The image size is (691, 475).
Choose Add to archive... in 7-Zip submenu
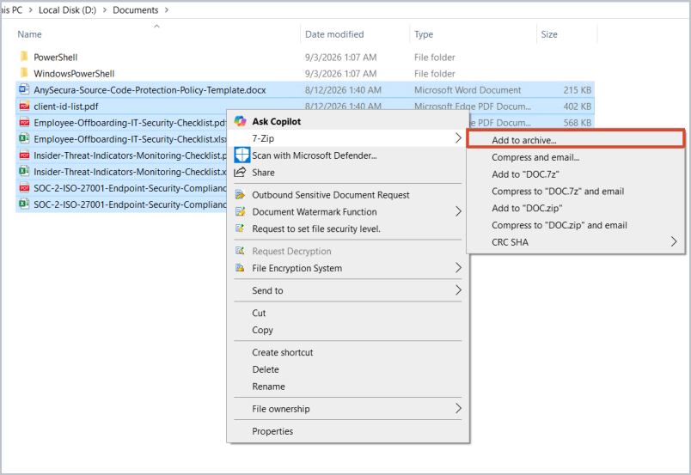(x=576, y=140)
